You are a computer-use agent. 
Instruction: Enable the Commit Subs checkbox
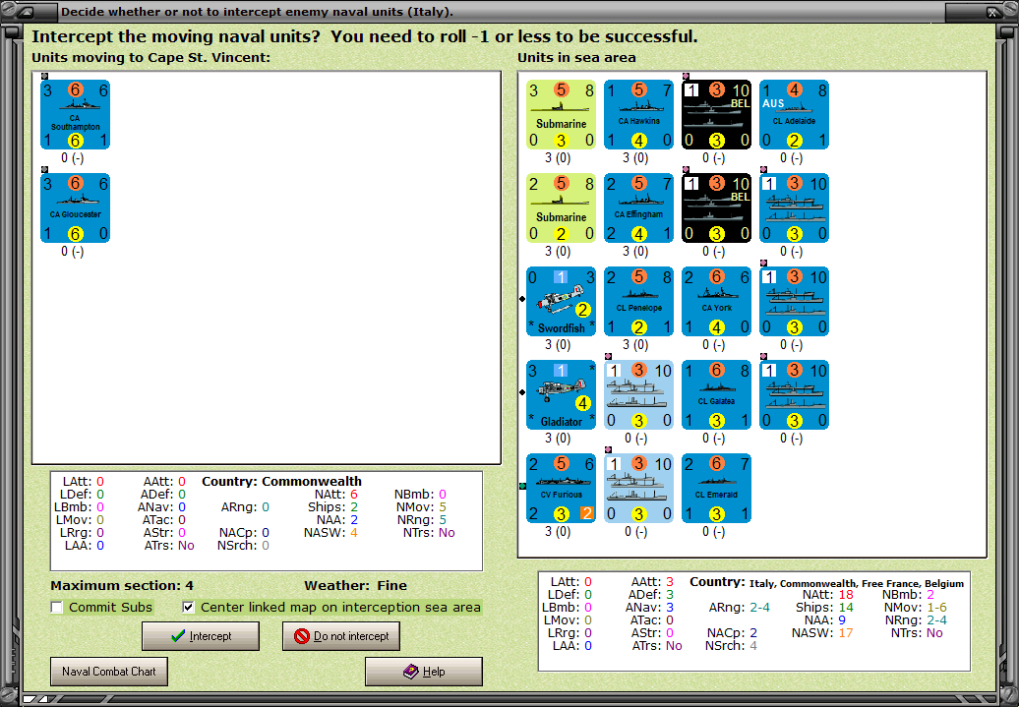click(57, 608)
